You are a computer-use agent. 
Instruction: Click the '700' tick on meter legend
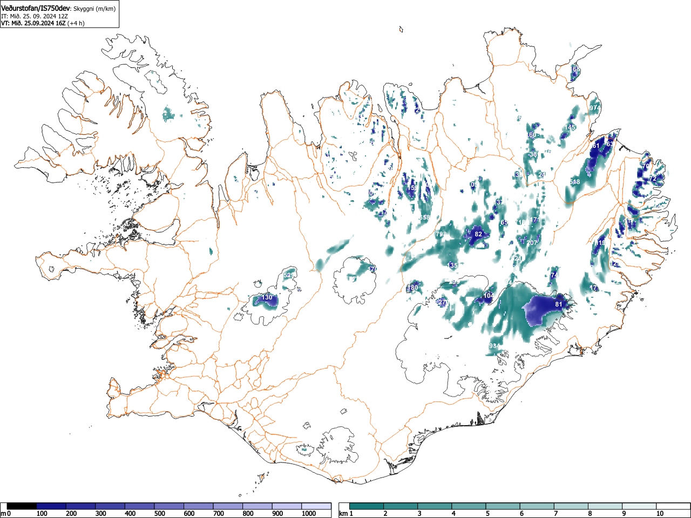219,514
